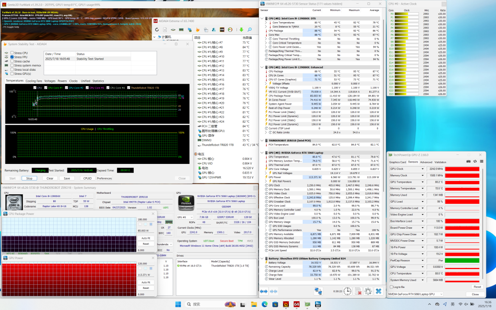The image size is (496, 310).
Task: Click FurMark icon in taskbar
Action: coord(286,304)
